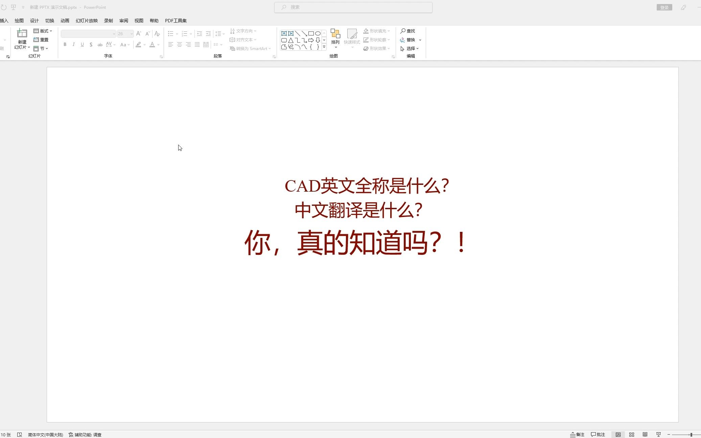
Task: Open the Layout (版式) dropdown
Action: [43, 31]
